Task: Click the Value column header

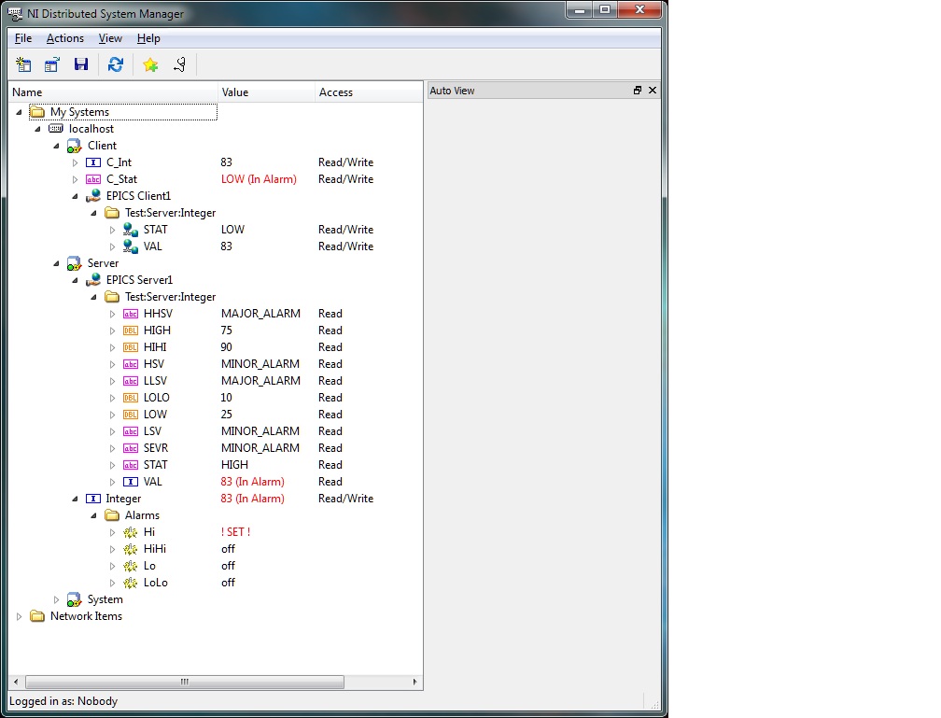Action: coord(266,92)
